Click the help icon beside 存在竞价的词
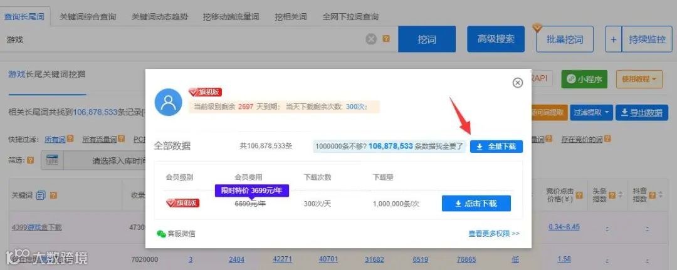677x270 pixels. point(607,139)
